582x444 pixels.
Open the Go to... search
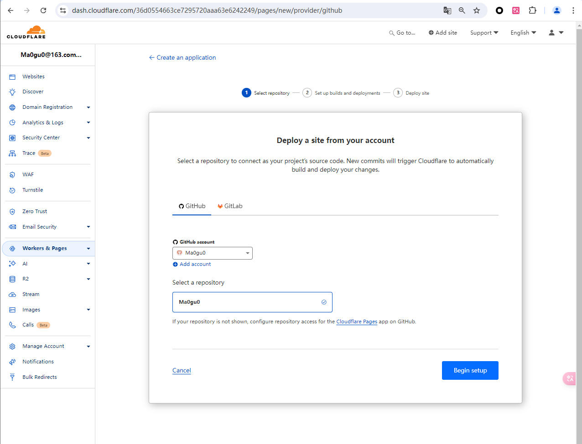pyautogui.click(x=402, y=33)
